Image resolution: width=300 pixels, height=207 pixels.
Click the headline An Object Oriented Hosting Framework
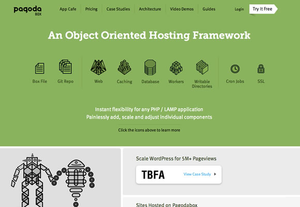click(x=149, y=35)
